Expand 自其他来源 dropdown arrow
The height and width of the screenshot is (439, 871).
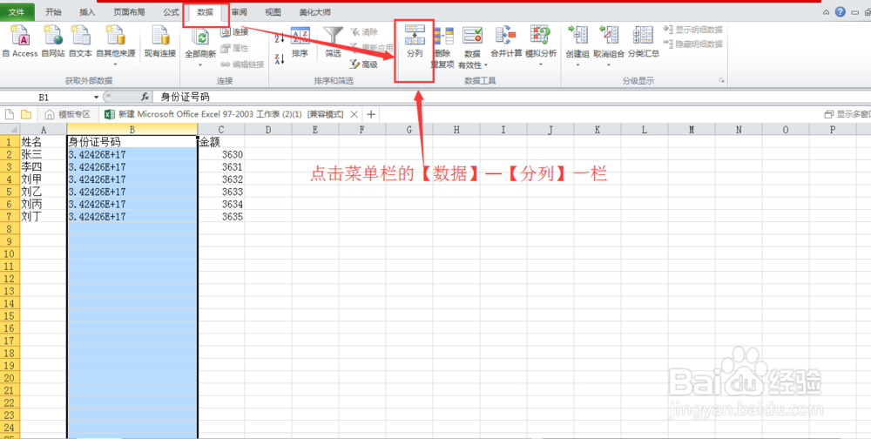pos(116,64)
